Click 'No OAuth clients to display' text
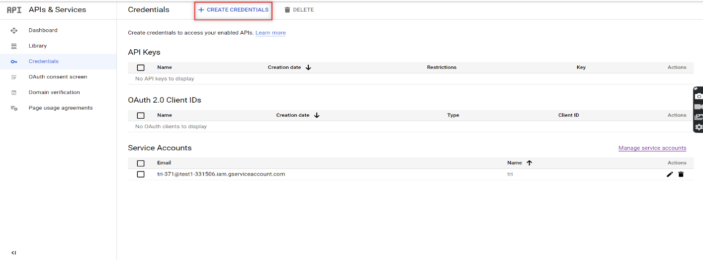This screenshot has width=703, height=260. [x=171, y=127]
